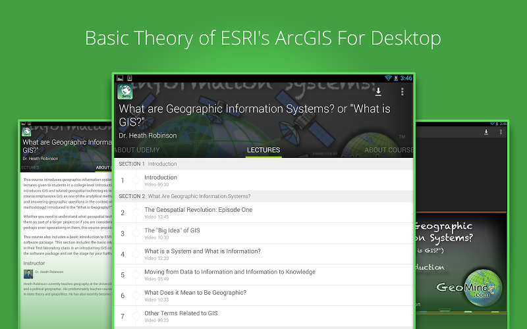Screen dimensions: 527x329
Task: Toggle completion circle for The "Big Idea" of GIS
Action: point(136,234)
